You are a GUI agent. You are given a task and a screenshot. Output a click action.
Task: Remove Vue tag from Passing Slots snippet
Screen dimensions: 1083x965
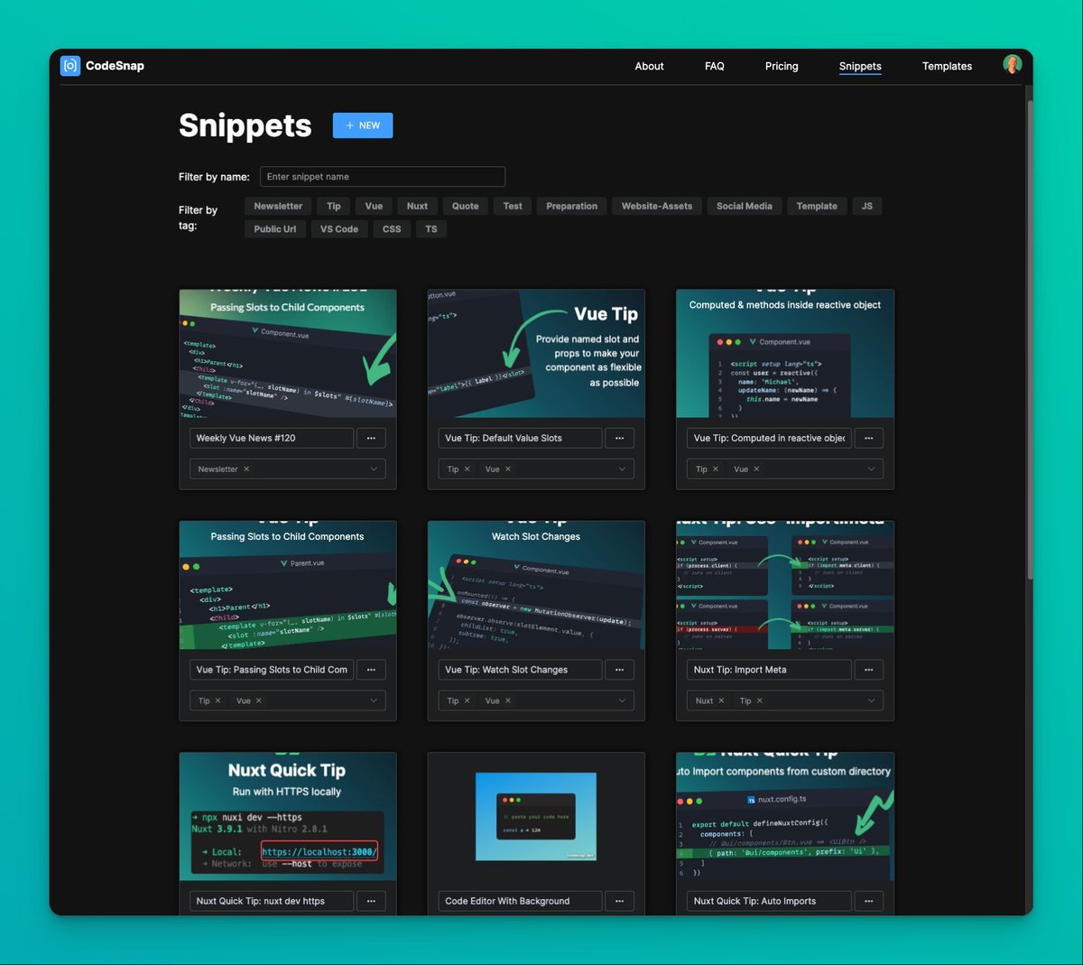coord(258,701)
